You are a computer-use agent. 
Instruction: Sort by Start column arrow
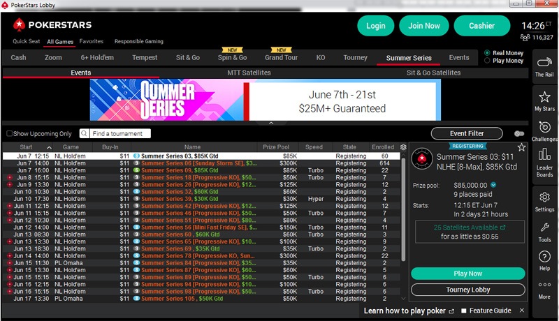(x=49, y=147)
